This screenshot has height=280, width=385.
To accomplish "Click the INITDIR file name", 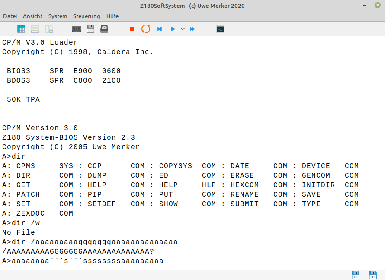I will click(318, 185).
